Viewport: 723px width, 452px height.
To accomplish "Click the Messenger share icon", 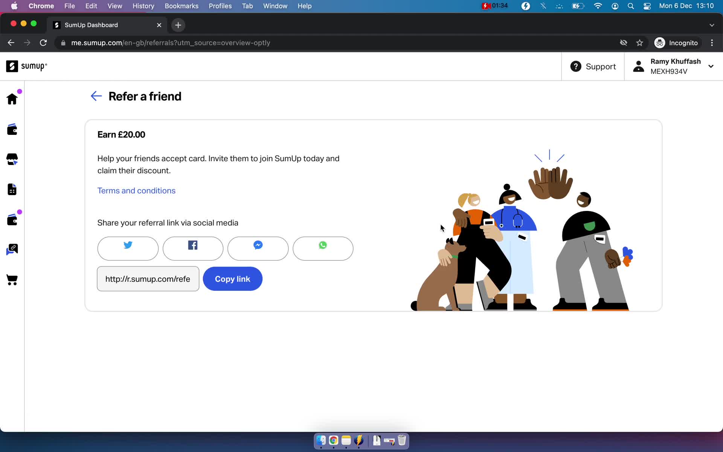I will pos(258,248).
